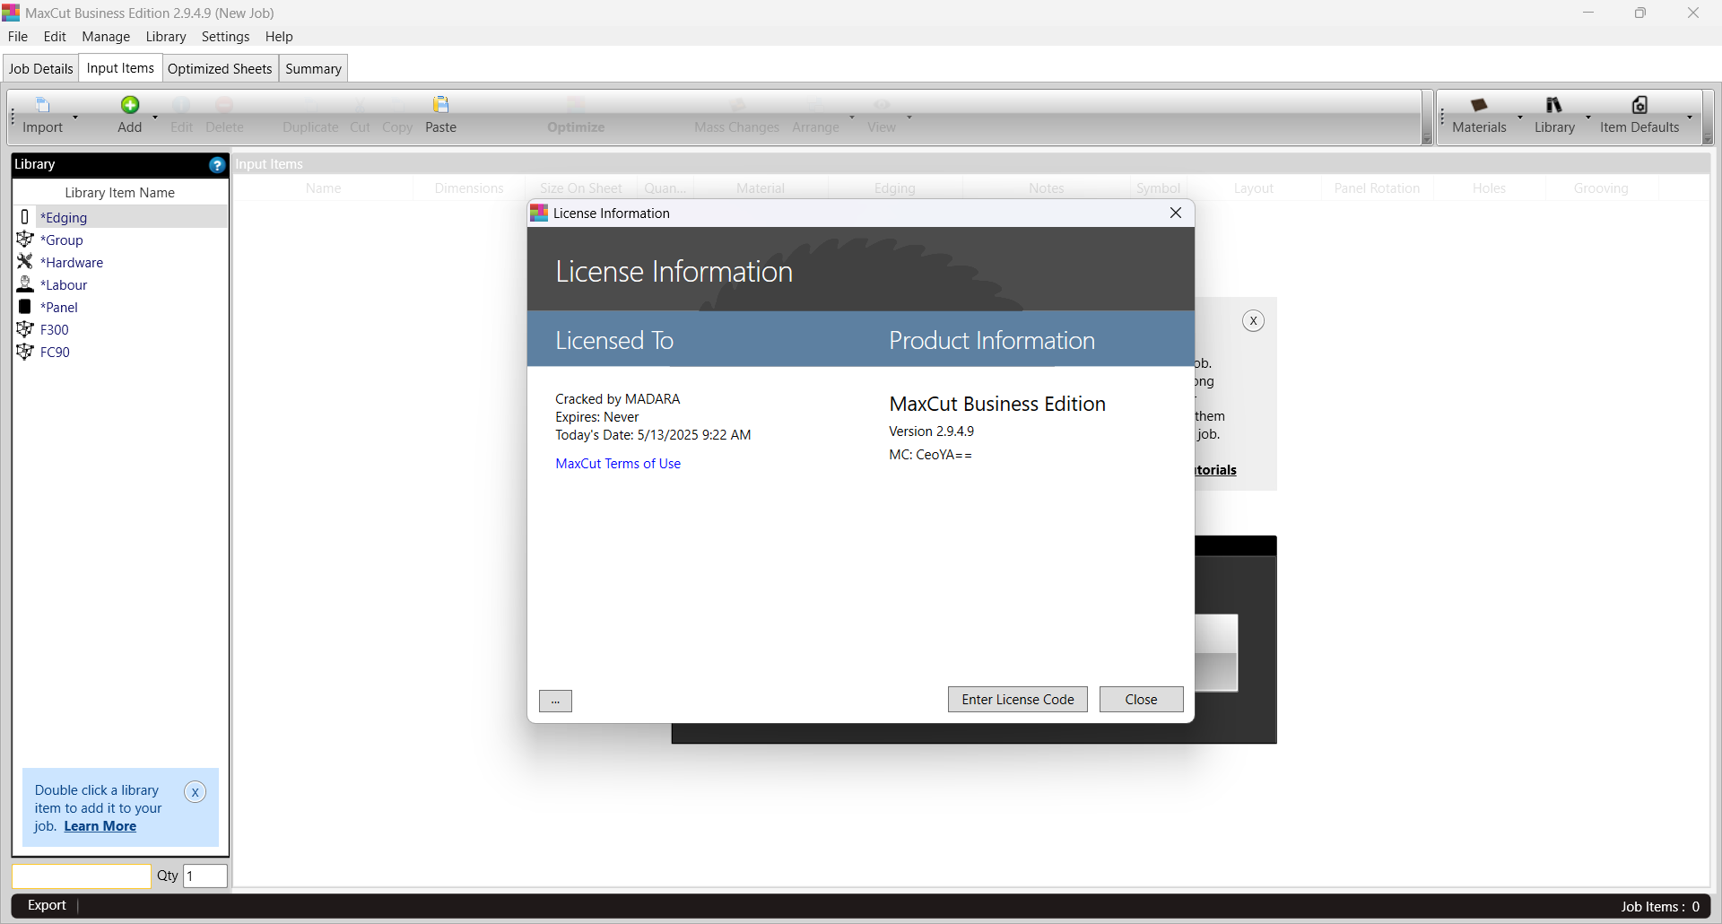Click the green Add icon
The height and width of the screenshot is (924, 1722).
(130, 105)
